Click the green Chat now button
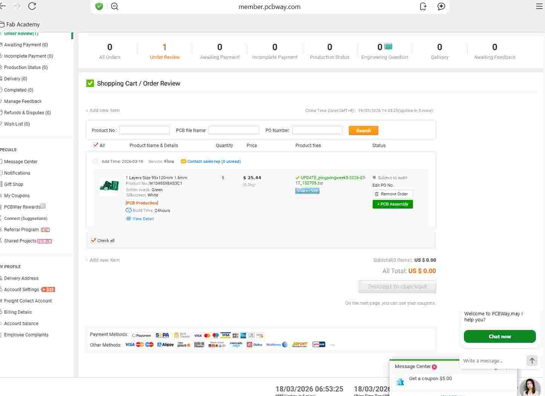The width and height of the screenshot is (545, 396). (500, 336)
